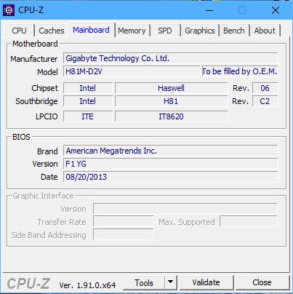Click the BIOS version F1 YG
The image size is (293, 294).
[x=171, y=164]
